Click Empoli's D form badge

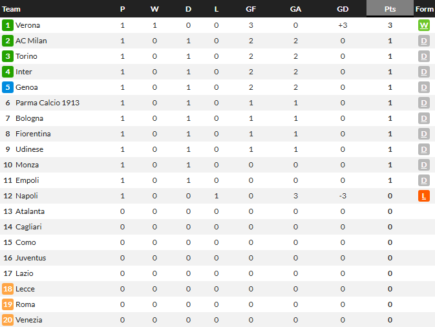[423, 180]
